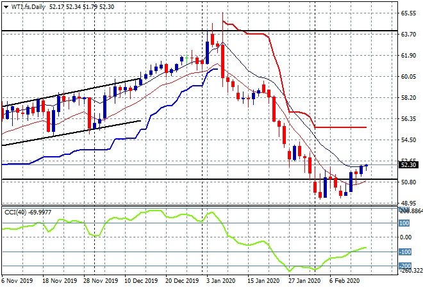Click the 54.50 price axis label

click(x=409, y=140)
